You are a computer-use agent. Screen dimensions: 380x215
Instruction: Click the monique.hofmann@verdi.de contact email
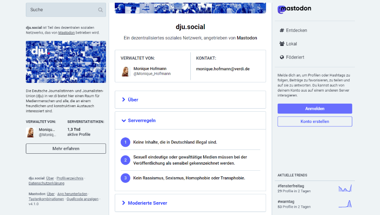point(223,69)
